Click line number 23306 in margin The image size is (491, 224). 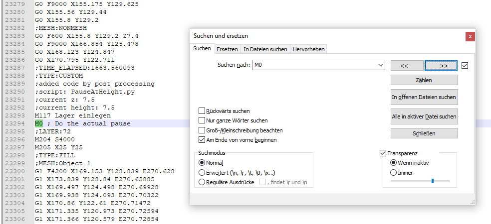(14, 219)
